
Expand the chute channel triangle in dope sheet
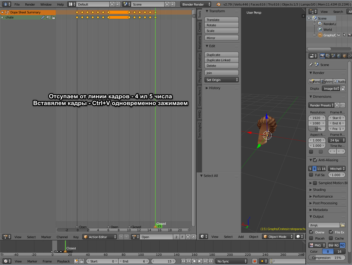(3, 17)
